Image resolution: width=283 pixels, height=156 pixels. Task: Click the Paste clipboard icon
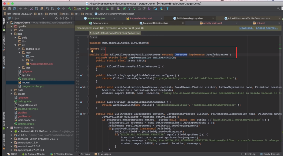pos(41,8)
